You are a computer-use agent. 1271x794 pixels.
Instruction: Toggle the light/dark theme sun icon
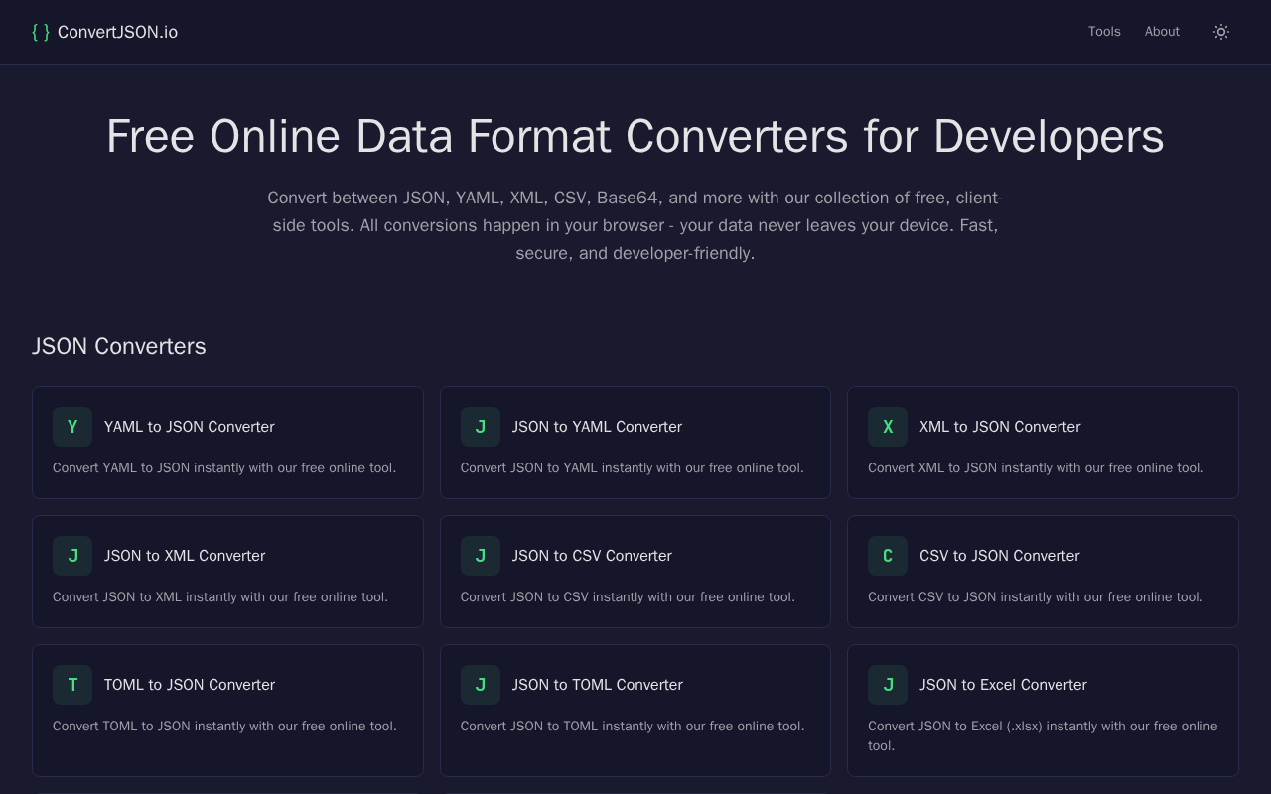click(1221, 32)
